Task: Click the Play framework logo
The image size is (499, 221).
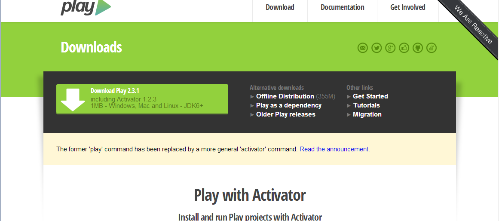Action: tap(86, 8)
